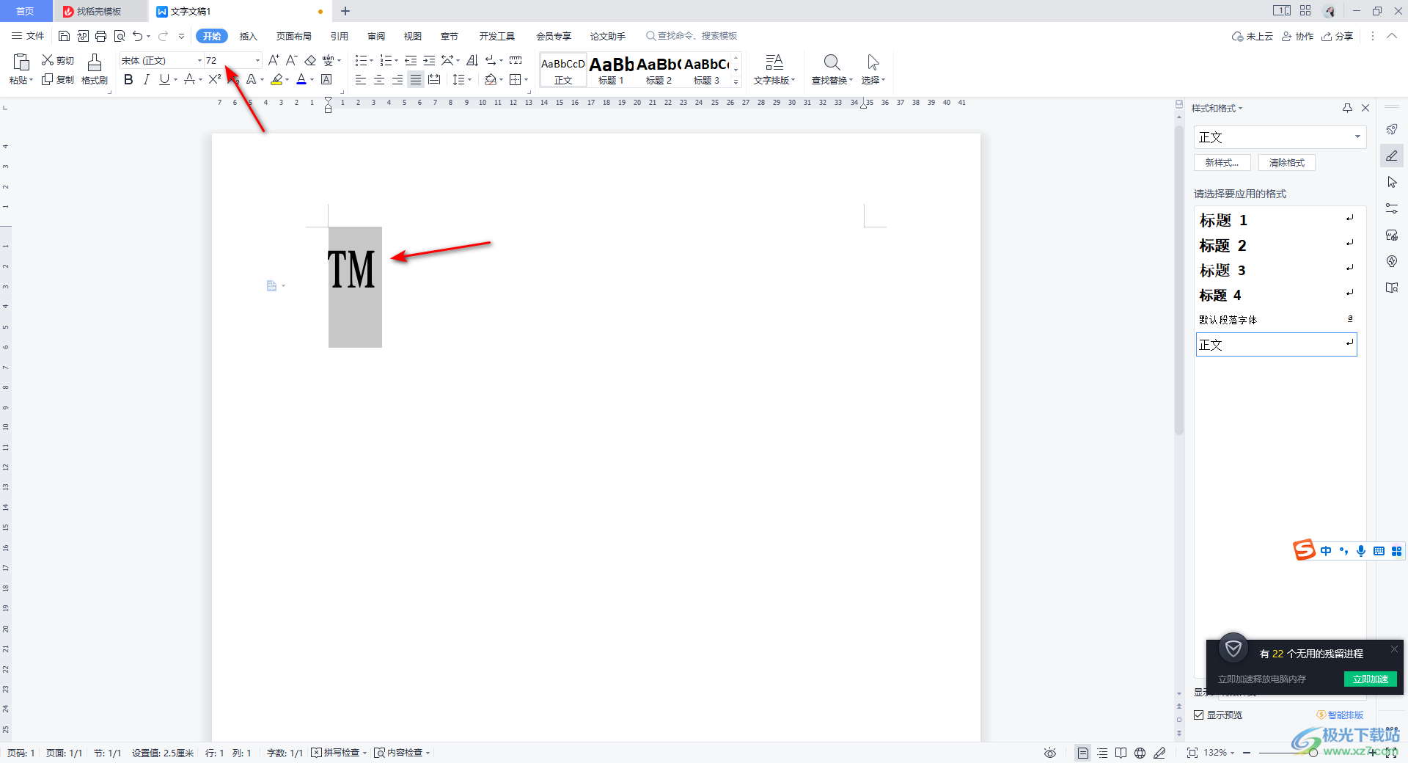The image size is (1408, 763).
Task: Click the decrease indent icon
Action: 411,60
